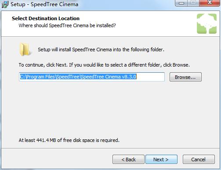Click empty space in path field after v8.3.0
The height and width of the screenshot is (170, 221).
click(150, 77)
